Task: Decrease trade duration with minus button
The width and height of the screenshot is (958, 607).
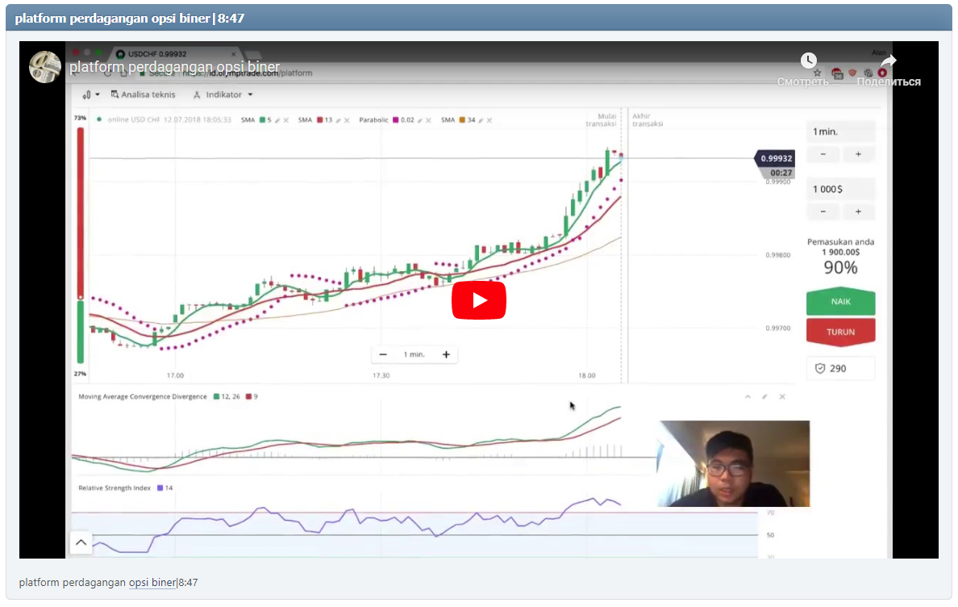Action: 823,154
